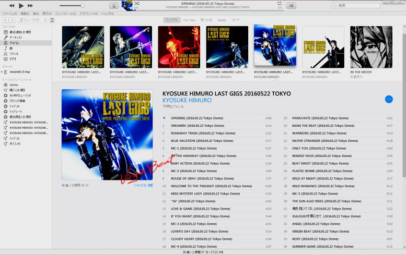This screenshot has height=255, width=406.
Task: Expand the SHADOW iPad device triangle
Action: pos(2,72)
